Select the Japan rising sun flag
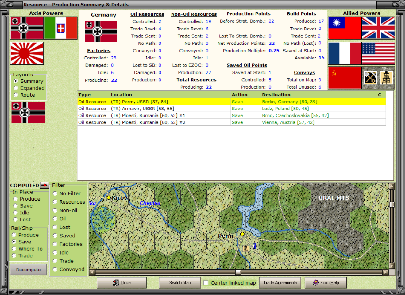The image size is (405, 295). 27,53
